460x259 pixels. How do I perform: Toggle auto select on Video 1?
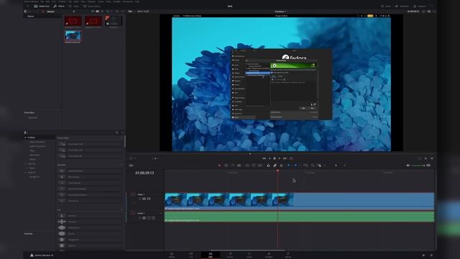(x=144, y=199)
